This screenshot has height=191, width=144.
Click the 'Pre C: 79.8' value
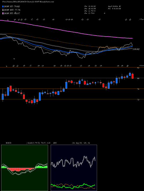point(90,13)
